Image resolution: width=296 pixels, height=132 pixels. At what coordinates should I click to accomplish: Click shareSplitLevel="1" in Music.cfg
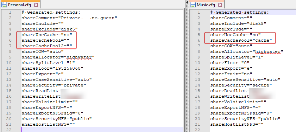[237, 57]
